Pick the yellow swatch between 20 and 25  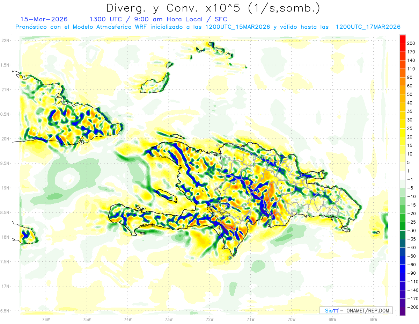tap(403, 133)
